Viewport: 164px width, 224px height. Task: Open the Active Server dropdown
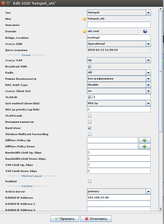click(148, 191)
